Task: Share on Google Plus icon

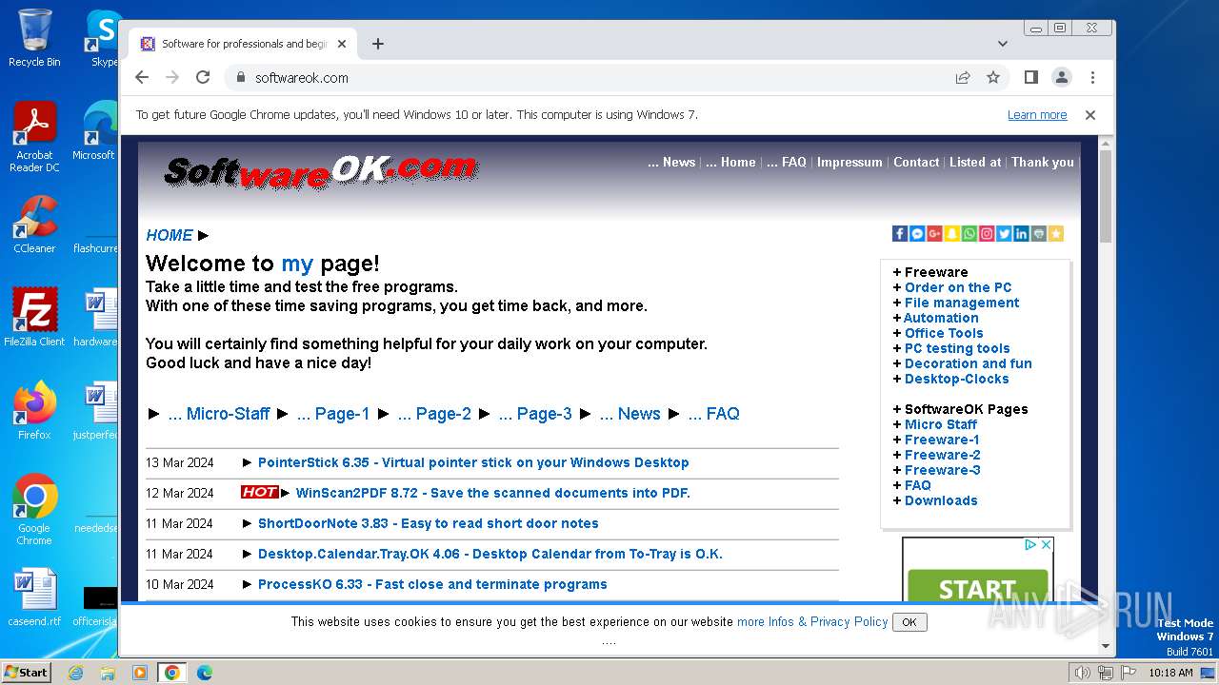Action: click(x=934, y=234)
